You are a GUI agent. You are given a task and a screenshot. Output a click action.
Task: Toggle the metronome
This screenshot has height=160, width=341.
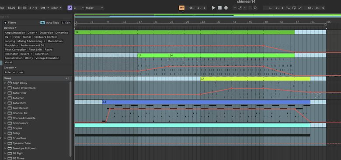[x=43, y=8]
